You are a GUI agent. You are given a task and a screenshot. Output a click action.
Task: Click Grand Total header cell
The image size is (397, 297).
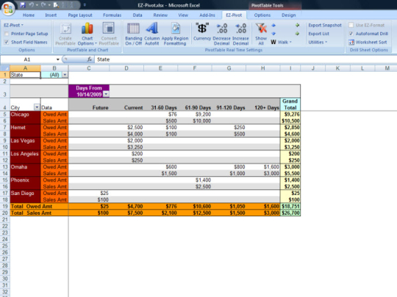tap(290, 104)
